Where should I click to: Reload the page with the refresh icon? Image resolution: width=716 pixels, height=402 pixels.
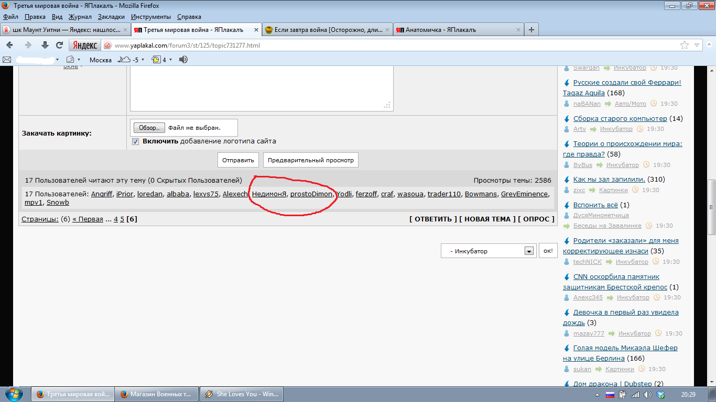coord(59,45)
